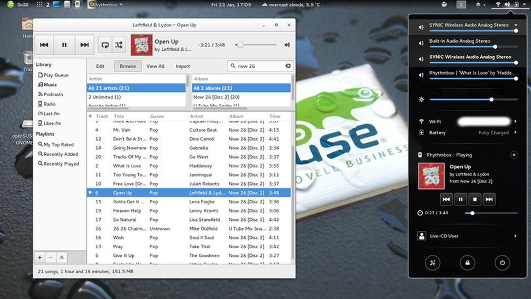Click the remove playlist minus button
Screen dimensions: 531x299
[50, 257]
